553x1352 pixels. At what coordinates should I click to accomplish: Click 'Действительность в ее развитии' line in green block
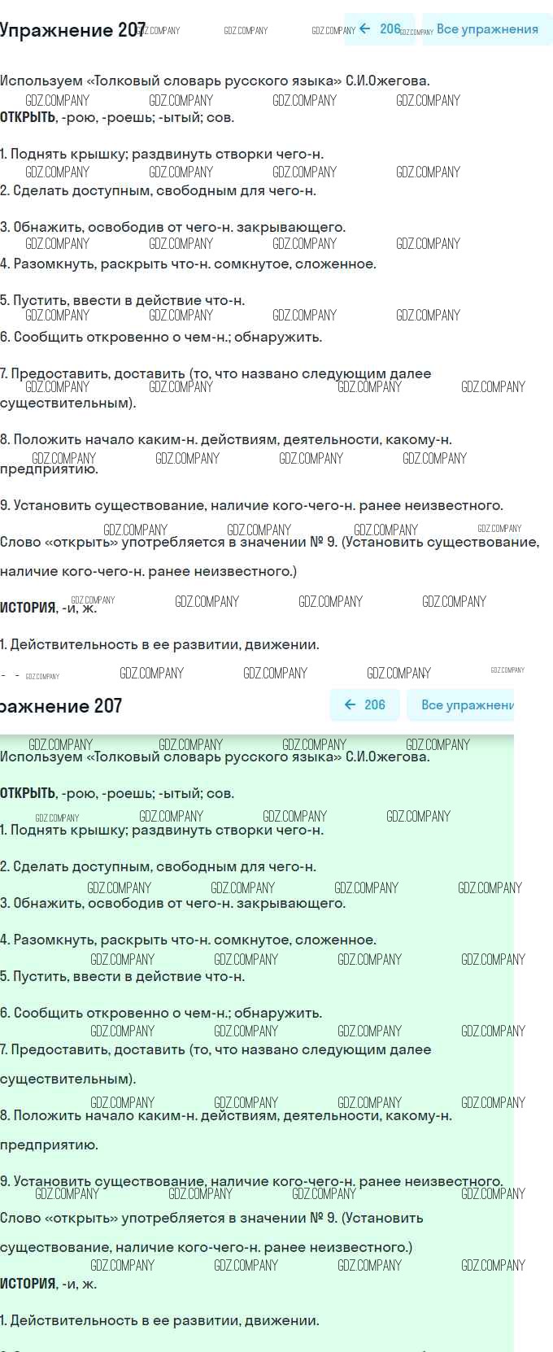pyautogui.click(x=159, y=1320)
